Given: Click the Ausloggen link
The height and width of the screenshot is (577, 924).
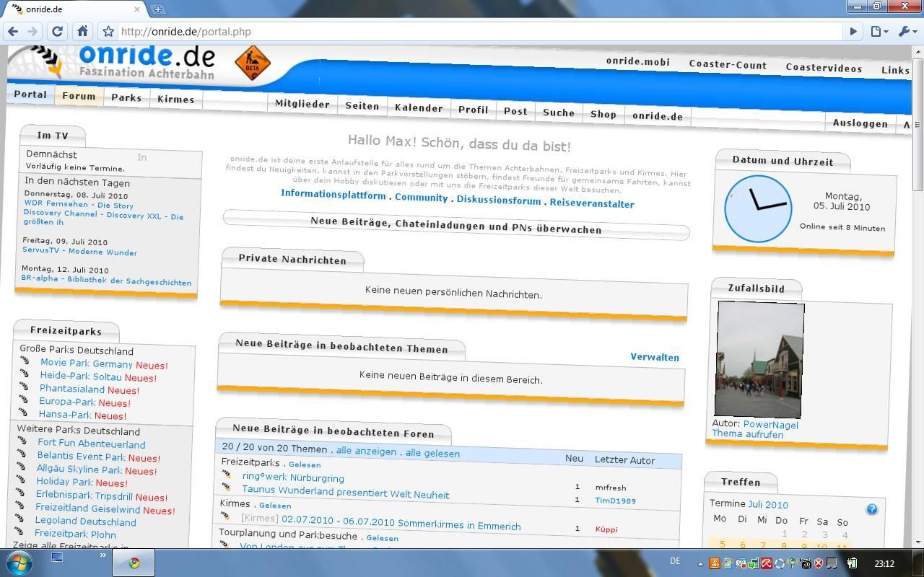Looking at the screenshot, I should coord(860,123).
